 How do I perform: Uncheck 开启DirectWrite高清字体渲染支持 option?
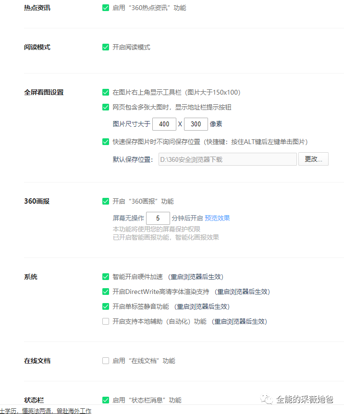point(106,292)
